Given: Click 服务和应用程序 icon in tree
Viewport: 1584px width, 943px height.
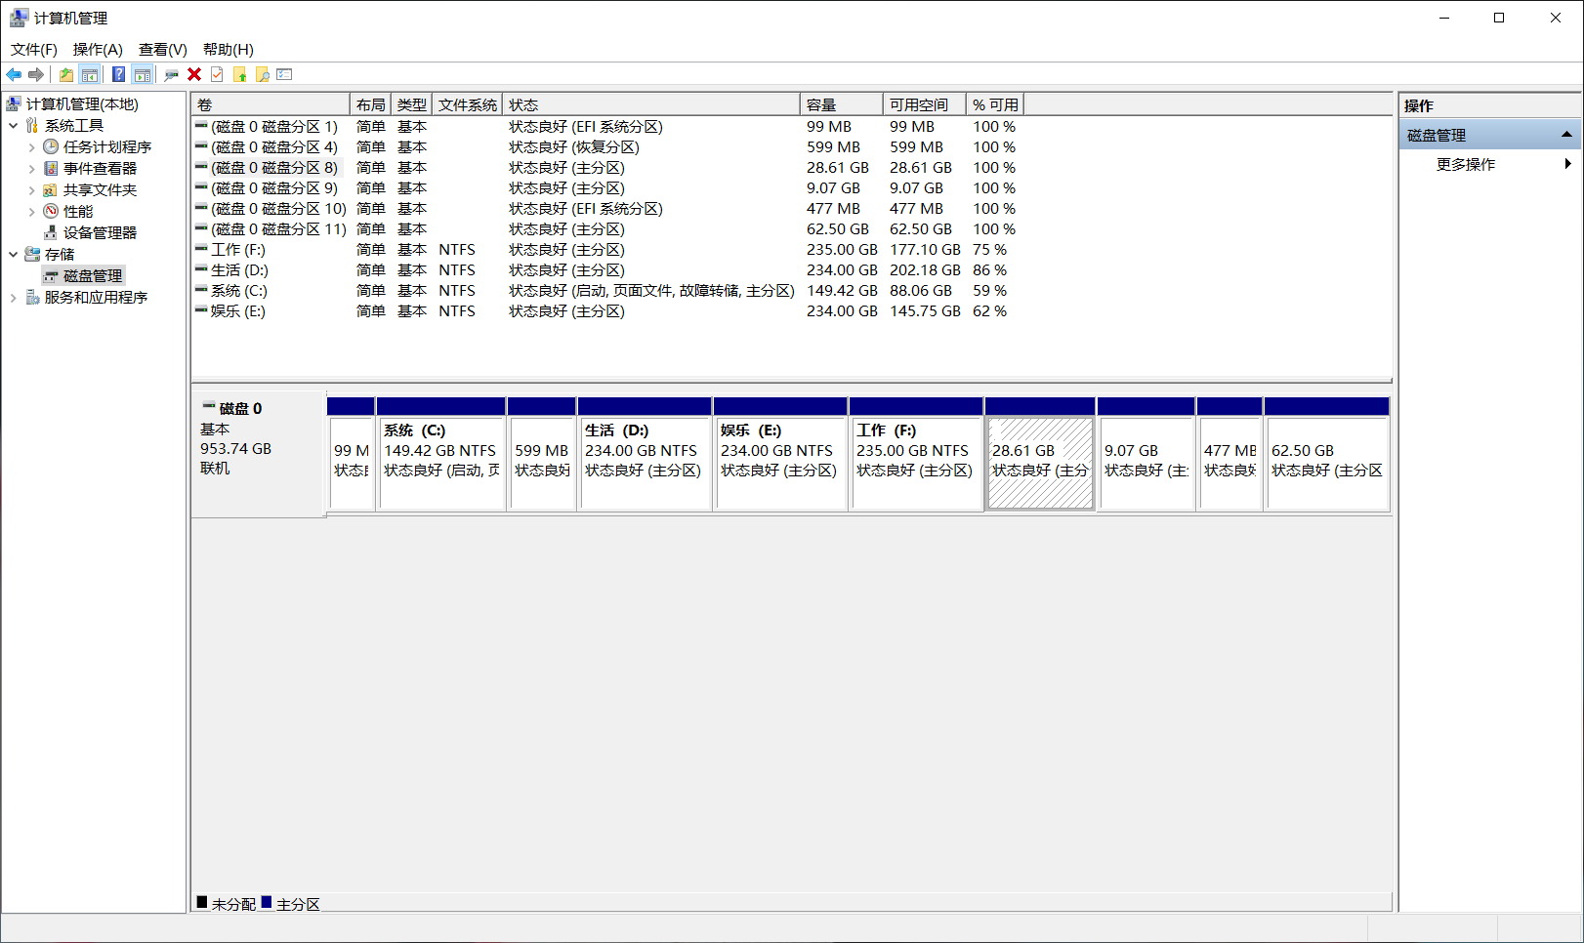Looking at the screenshot, I should pos(32,297).
